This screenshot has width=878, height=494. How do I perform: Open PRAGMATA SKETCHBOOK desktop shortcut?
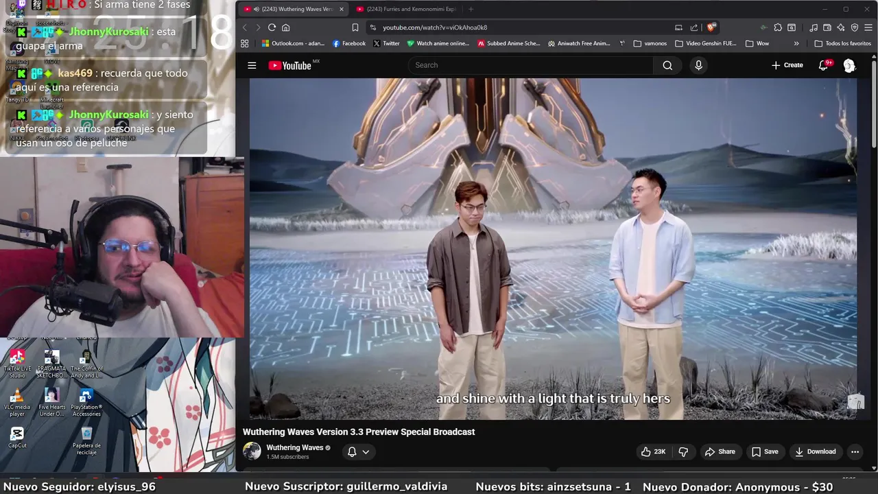[51, 364]
